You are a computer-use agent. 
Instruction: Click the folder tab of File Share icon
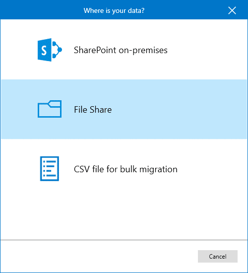[55, 104]
